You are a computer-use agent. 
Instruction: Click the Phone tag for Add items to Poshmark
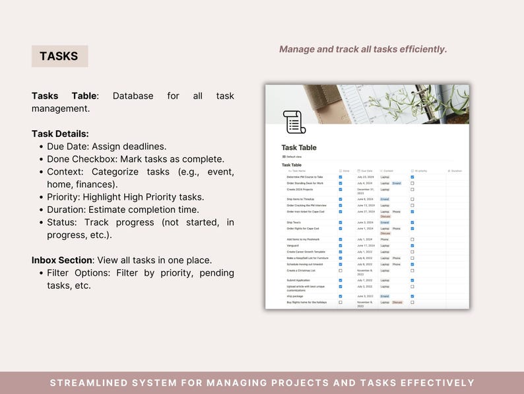point(384,240)
